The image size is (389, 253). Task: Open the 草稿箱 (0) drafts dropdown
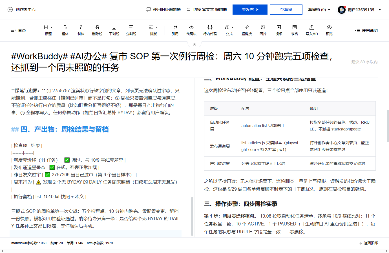click(x=319, y=10)
